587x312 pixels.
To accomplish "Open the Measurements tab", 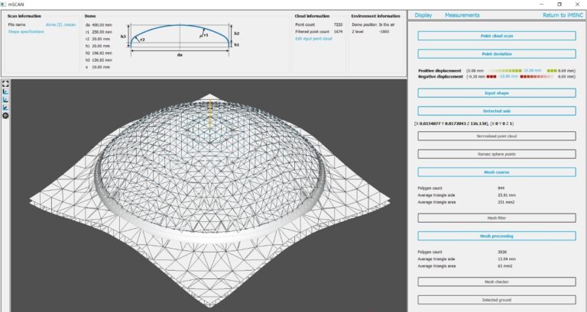I will (x=462, y=15).
